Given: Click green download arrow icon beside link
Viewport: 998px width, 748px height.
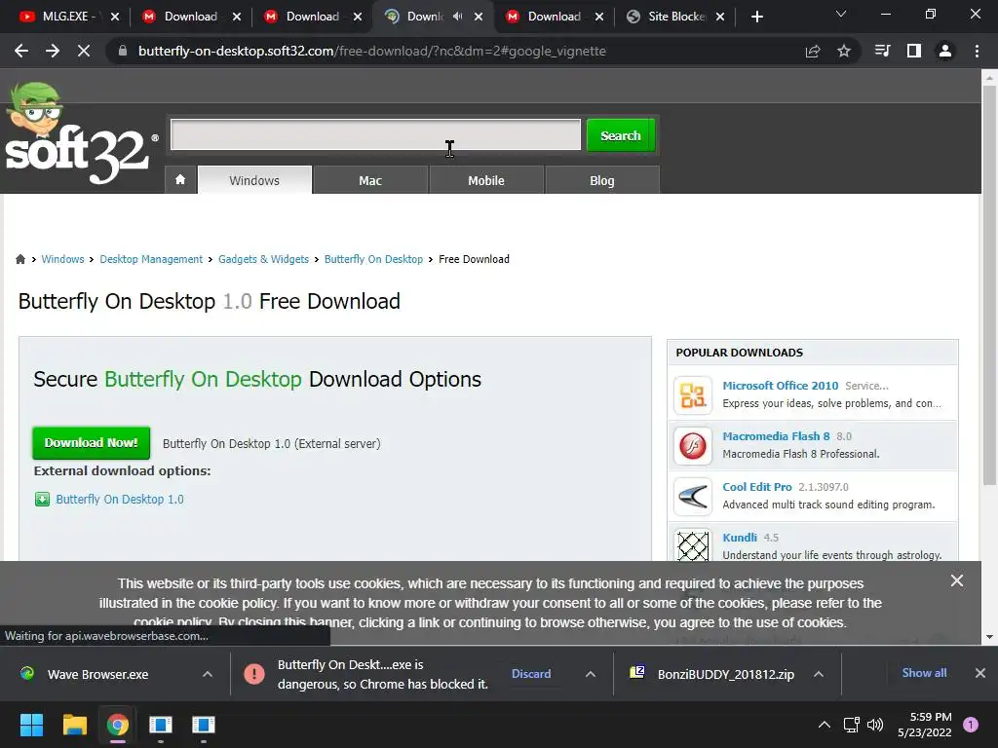Looking at the screenshot, I should coord(42,500).
